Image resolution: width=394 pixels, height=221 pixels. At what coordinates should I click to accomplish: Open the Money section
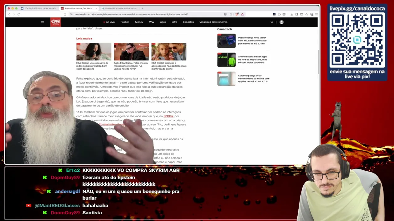point(139,22)
